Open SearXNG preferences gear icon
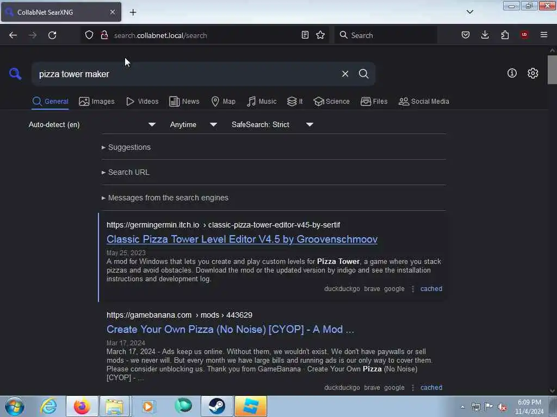557x417 pixels. 533,73
